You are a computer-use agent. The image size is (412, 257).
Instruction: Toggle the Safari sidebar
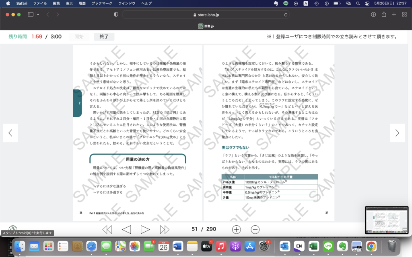(31, 14)
